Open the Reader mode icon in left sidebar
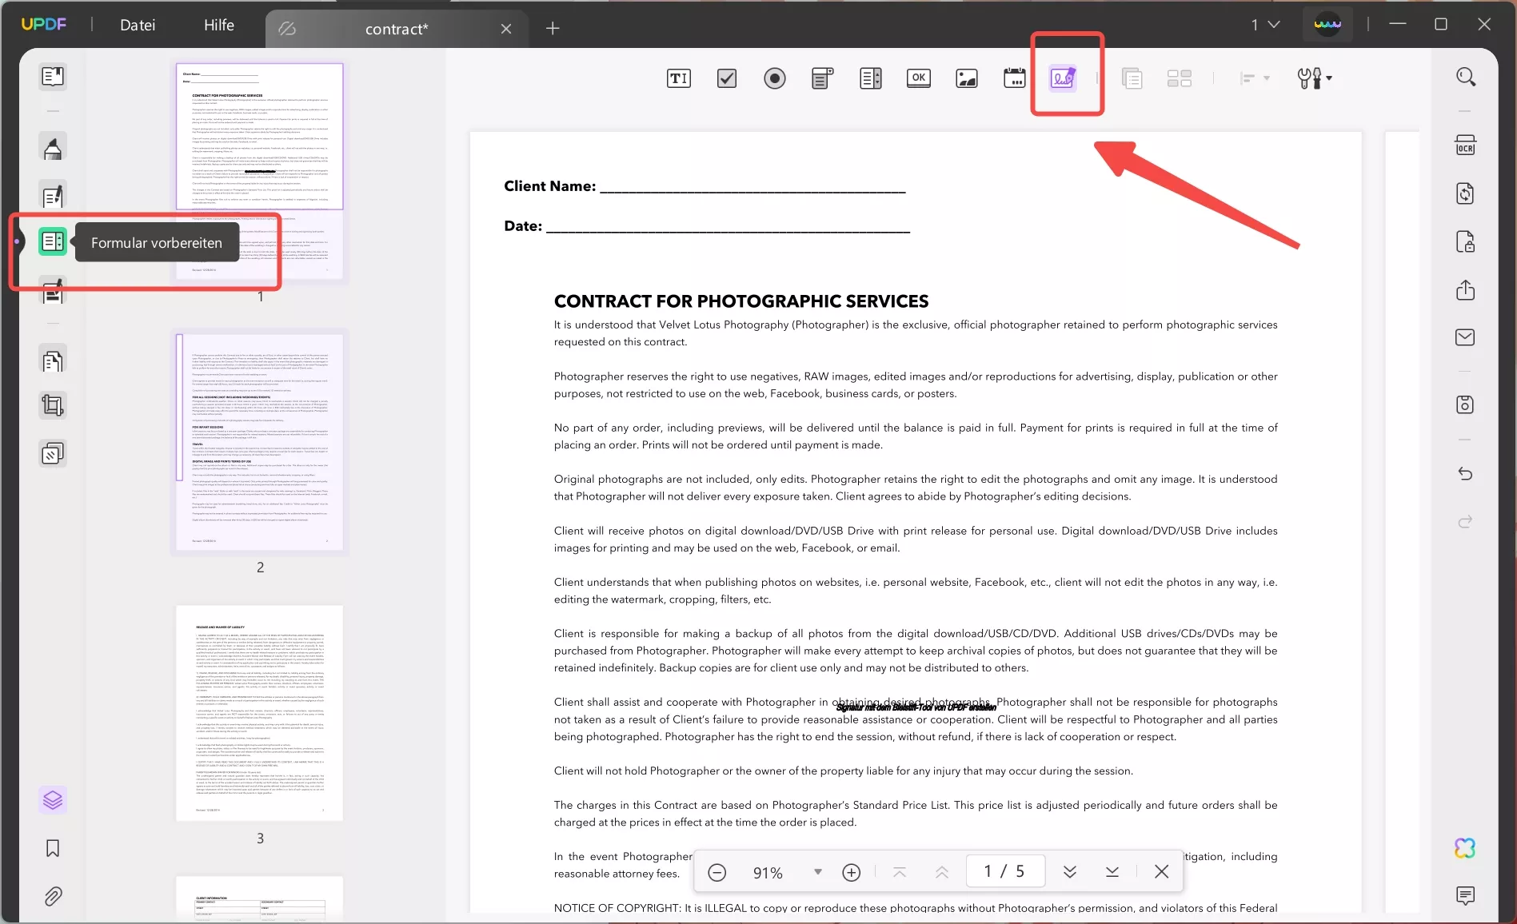 coord(53,77)
